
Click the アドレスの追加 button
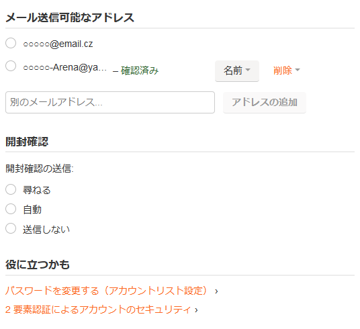(265, 103)
